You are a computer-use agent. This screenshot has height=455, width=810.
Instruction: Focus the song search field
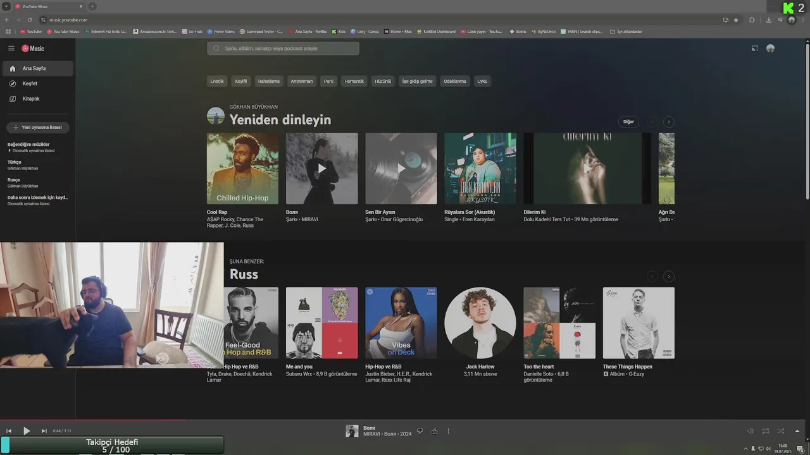click(x=283, y=48)
